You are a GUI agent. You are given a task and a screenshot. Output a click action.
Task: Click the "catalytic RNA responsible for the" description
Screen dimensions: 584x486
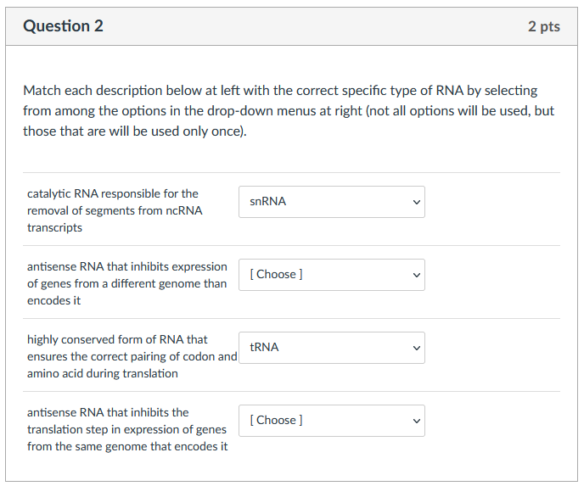(x=113, y=193)
